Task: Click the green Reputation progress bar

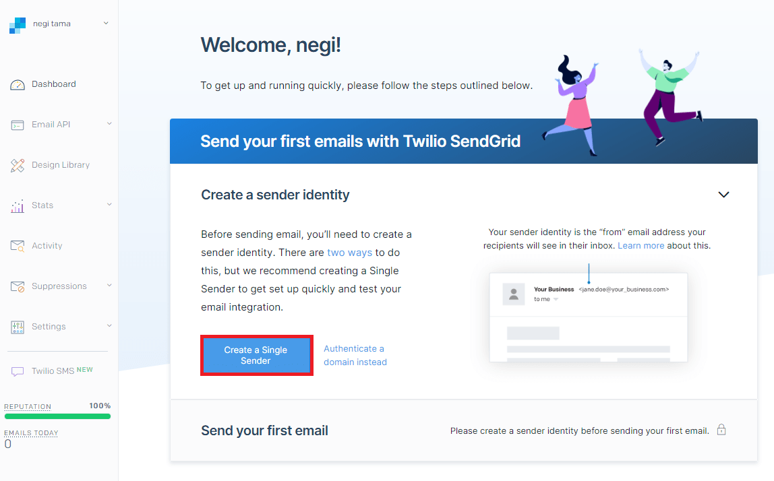Action: pos(57,416)
